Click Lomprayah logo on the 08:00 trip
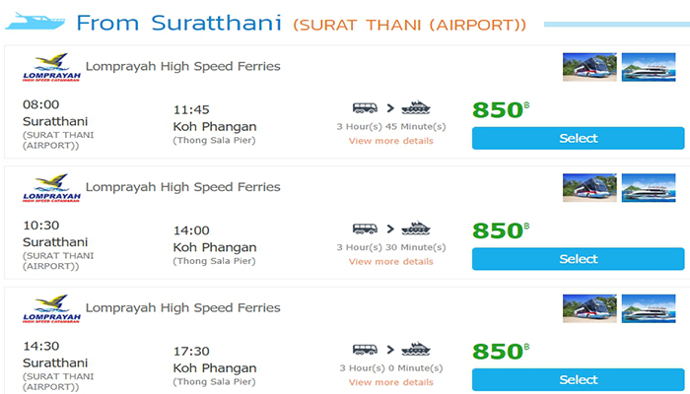The height and width of the screenshot is (394, 690). pos(49,69)
